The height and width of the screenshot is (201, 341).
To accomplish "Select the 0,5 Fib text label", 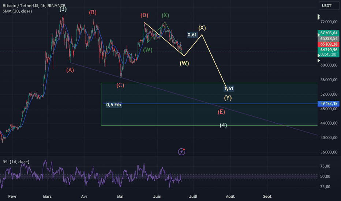I will click(113, 105).
